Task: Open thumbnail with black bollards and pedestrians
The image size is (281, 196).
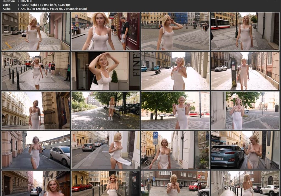Action: click(36, 71)
